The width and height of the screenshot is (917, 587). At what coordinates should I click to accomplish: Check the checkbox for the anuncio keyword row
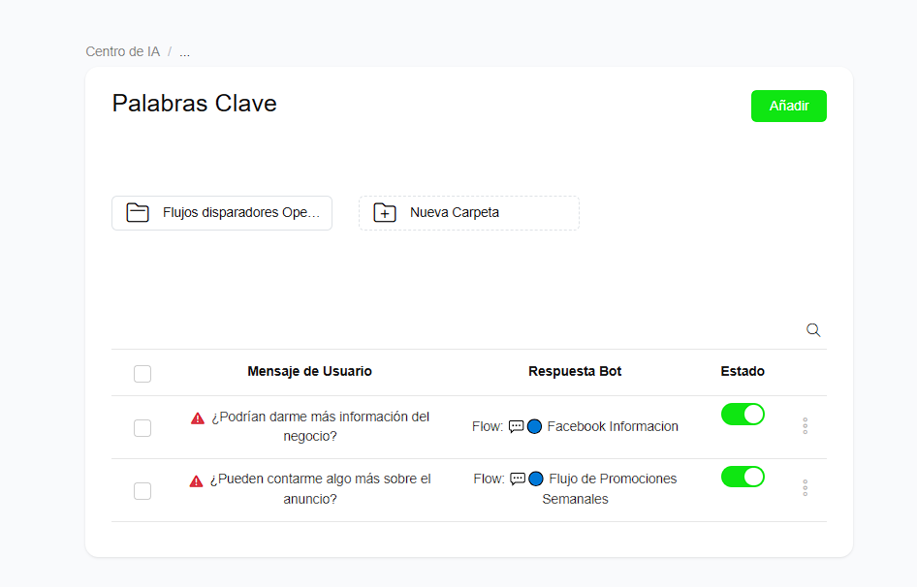142,491
